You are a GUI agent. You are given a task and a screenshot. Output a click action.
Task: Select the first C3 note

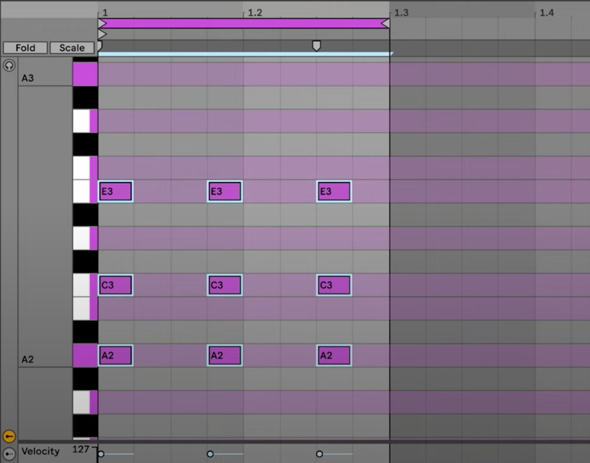pos(116,285)
